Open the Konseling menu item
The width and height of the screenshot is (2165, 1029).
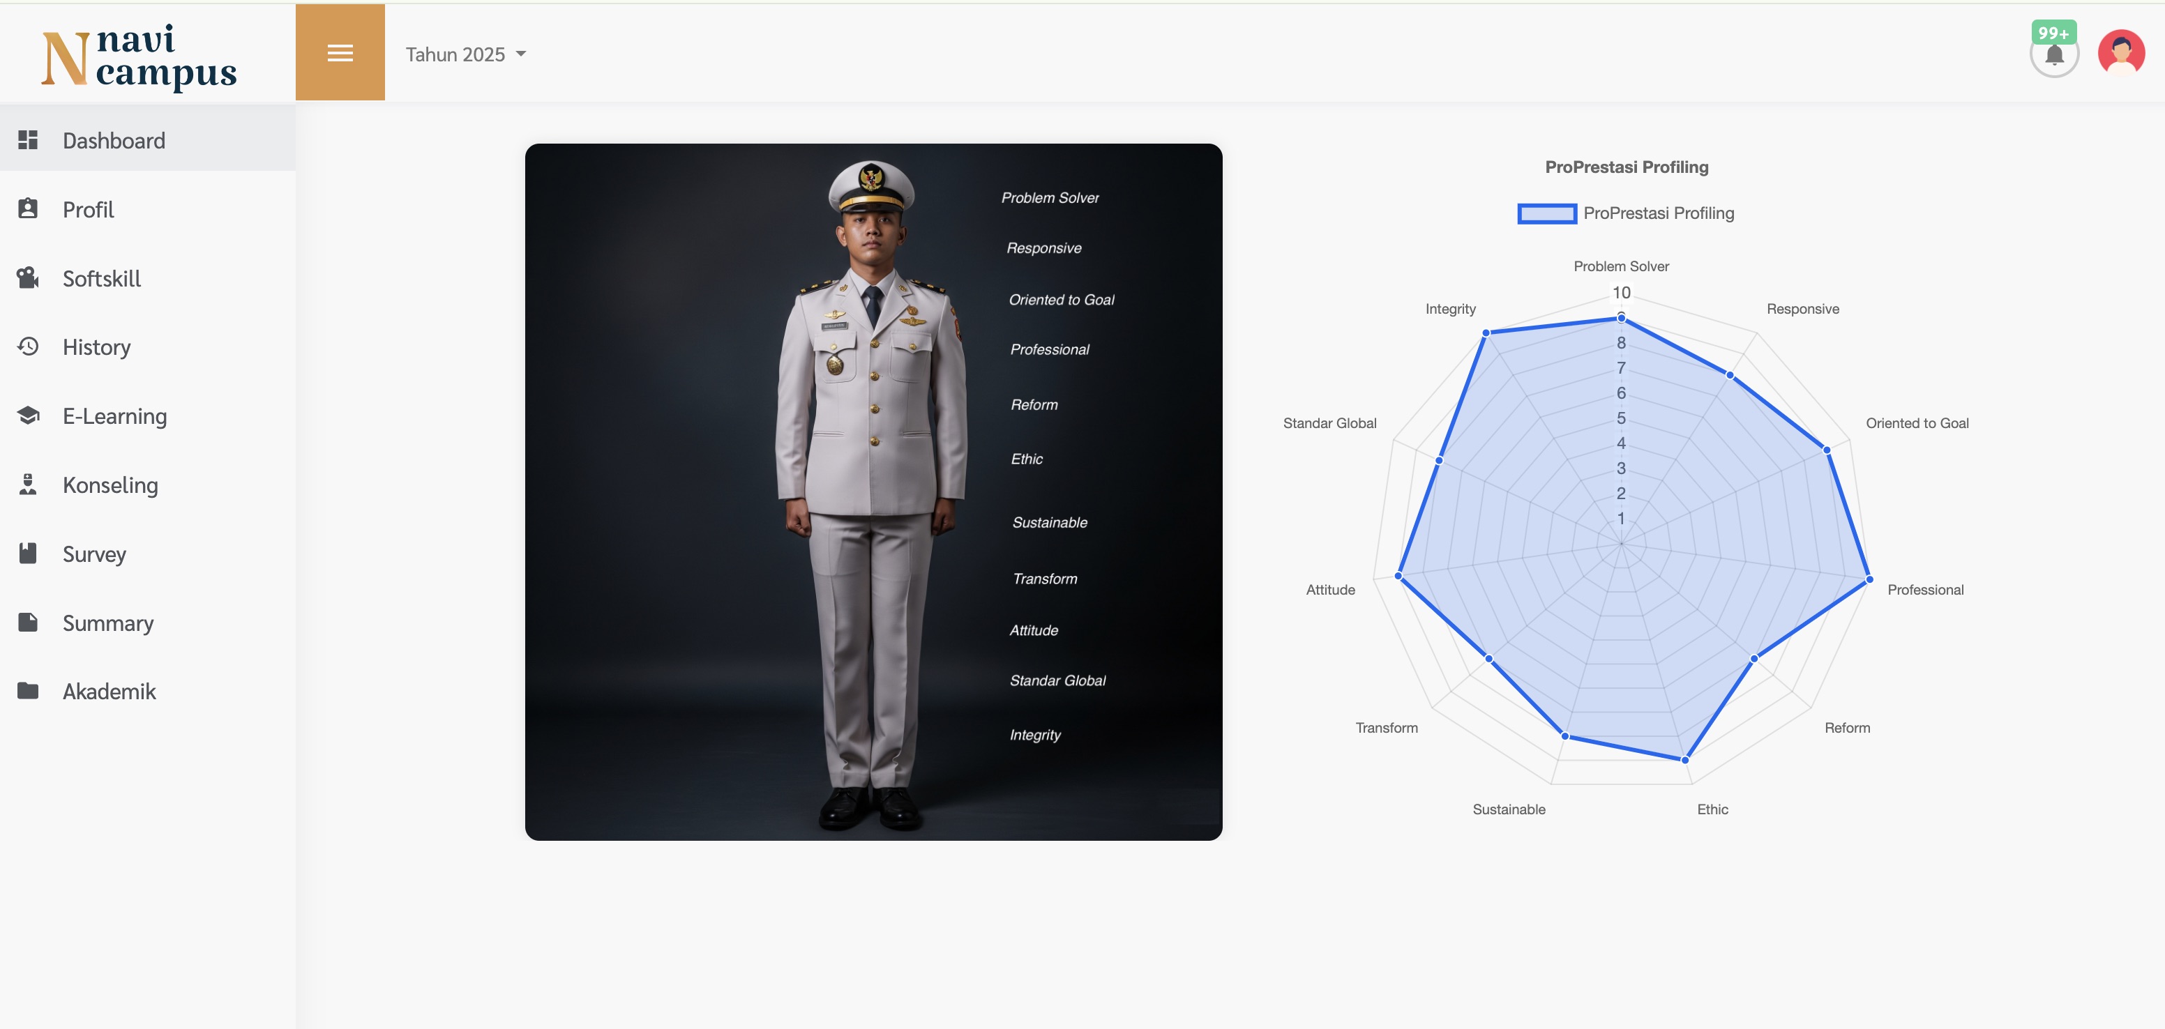tap(148, 485)
